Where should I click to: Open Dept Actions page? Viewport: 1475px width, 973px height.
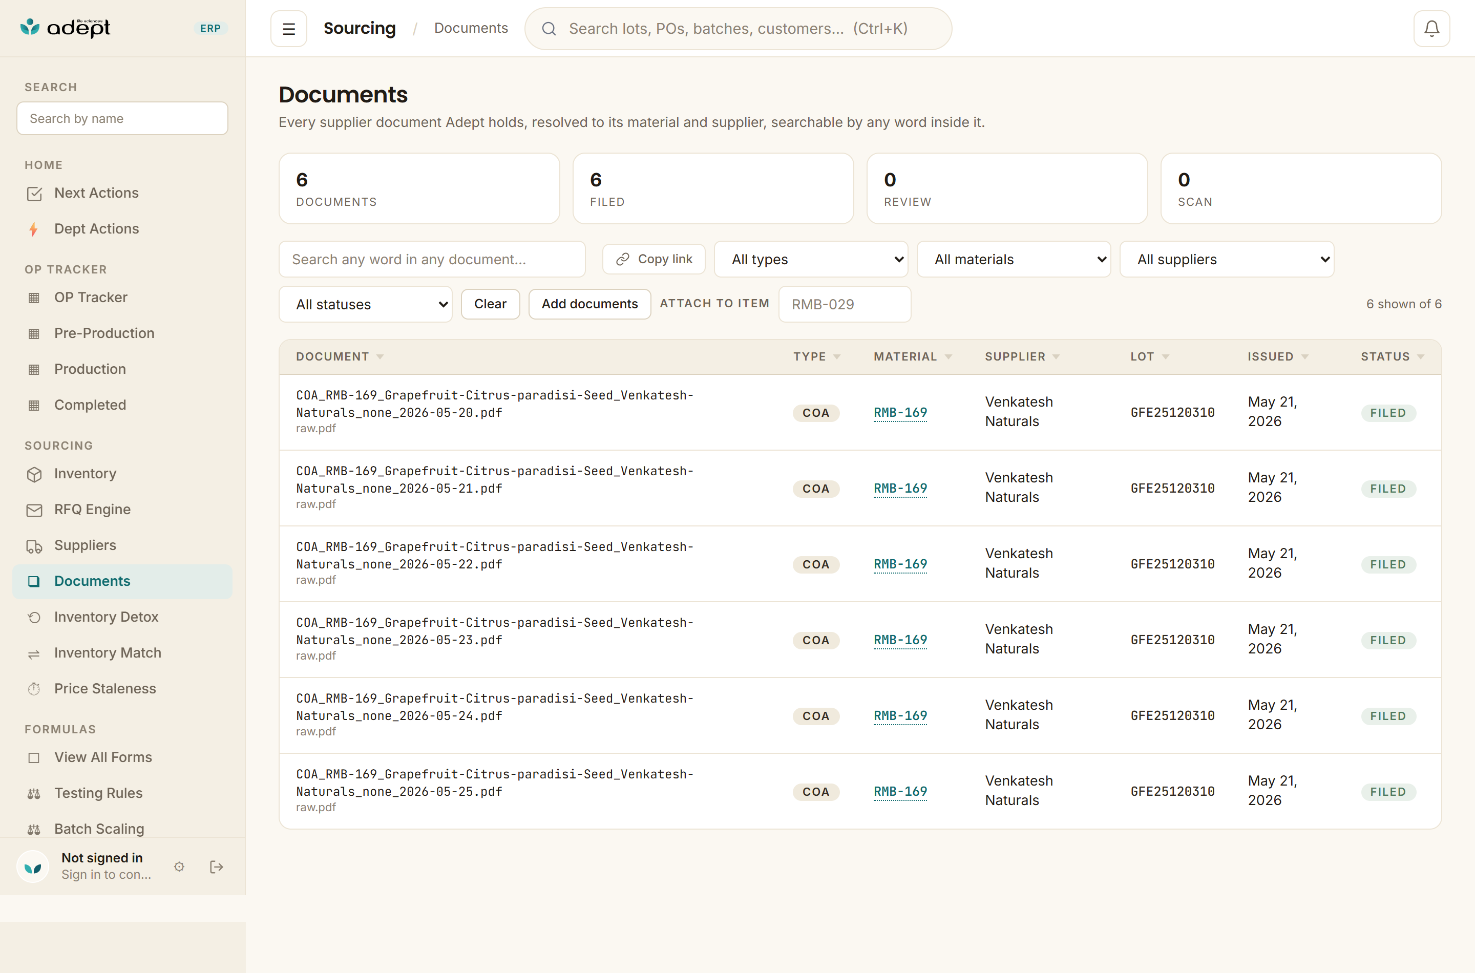coord(122,229)
